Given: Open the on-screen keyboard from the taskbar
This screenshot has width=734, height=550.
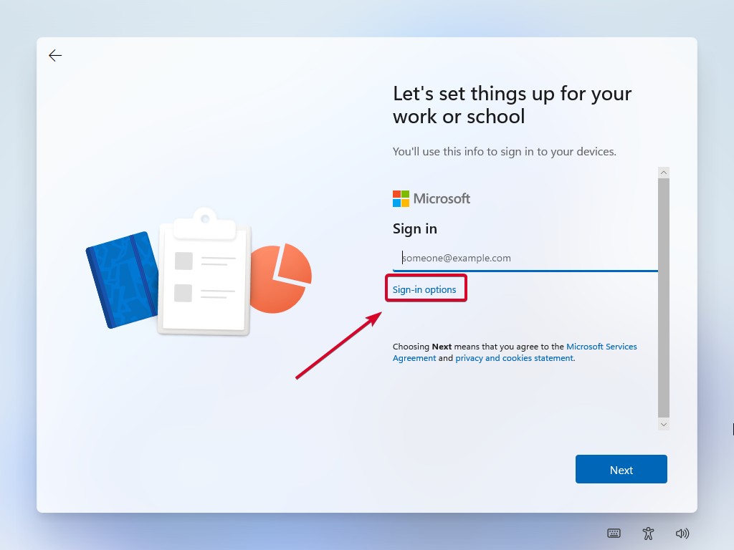Looking at the screenshot, I should tap(614, 533).
